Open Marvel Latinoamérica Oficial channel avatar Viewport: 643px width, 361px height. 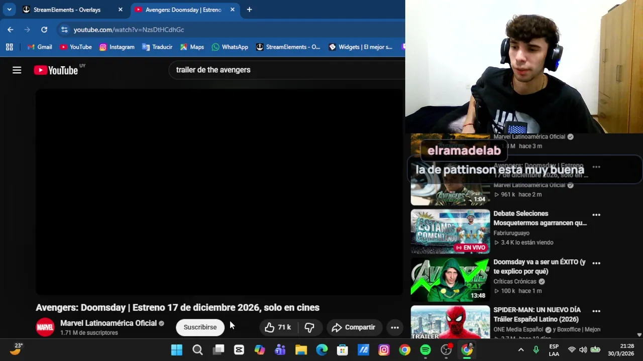click(x=45, y=327)
